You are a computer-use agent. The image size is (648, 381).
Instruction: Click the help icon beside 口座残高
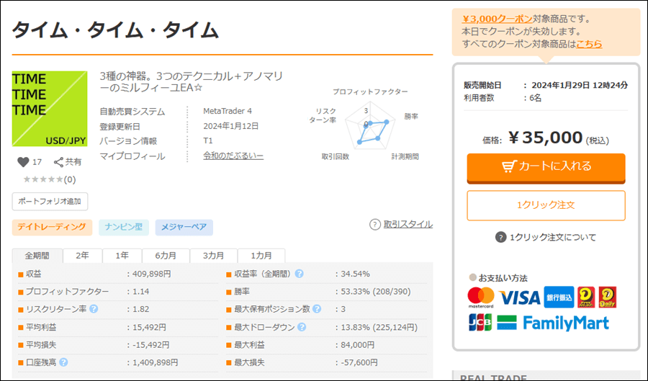[x=63, y=362]
